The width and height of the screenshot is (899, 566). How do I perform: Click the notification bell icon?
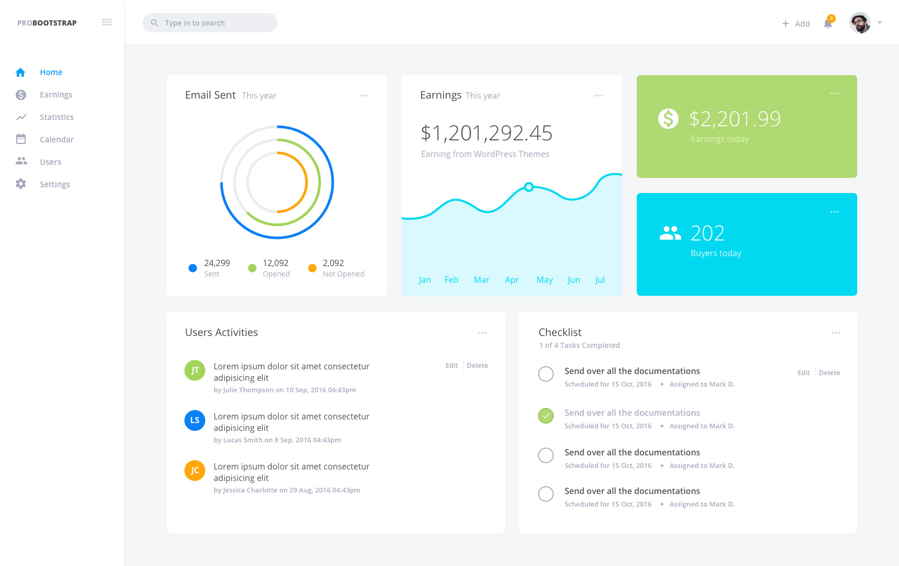coord(828,24)
